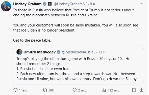Click the 508 reposts count
149x95 pixels.
click(51, 90)
